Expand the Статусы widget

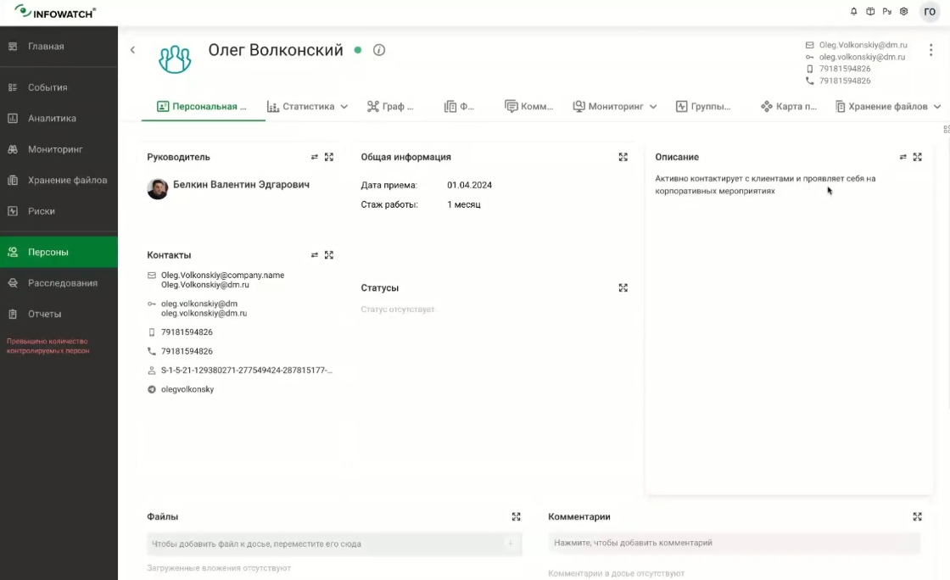point(623,287)
